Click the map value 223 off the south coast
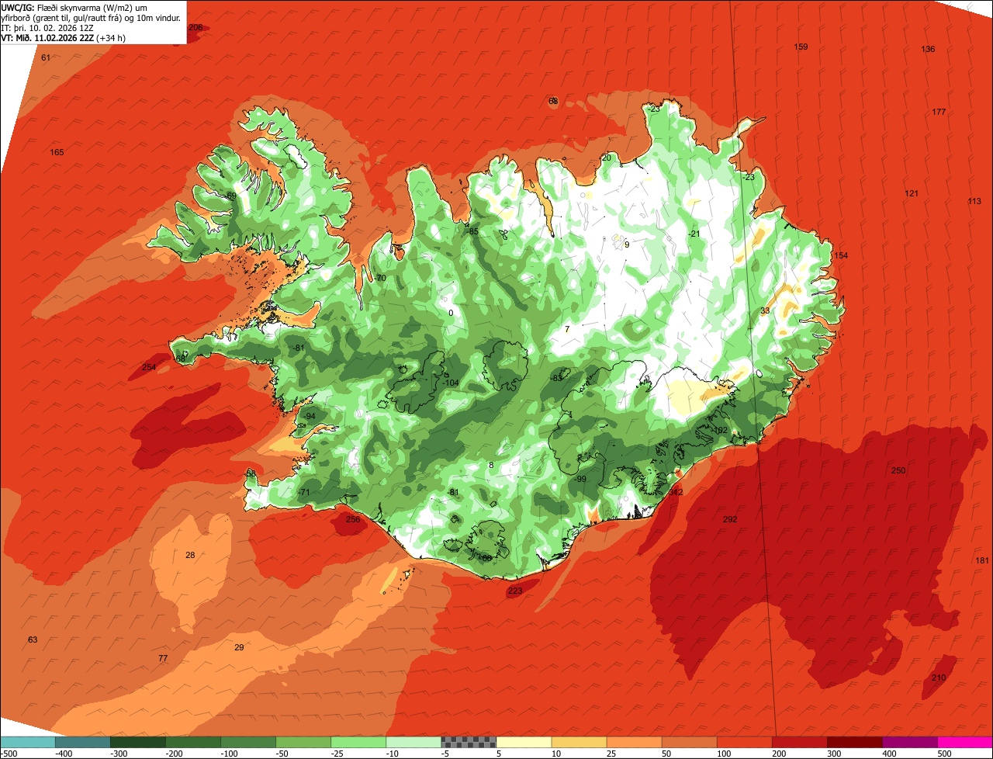Image resolution: width=993 pixels, height=759 pixels. (515, 591)
